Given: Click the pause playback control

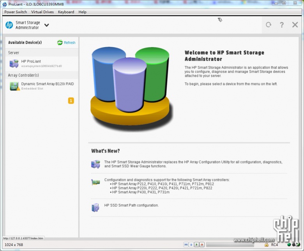Looking at the screenshot, I should click(x=191, y=245).
